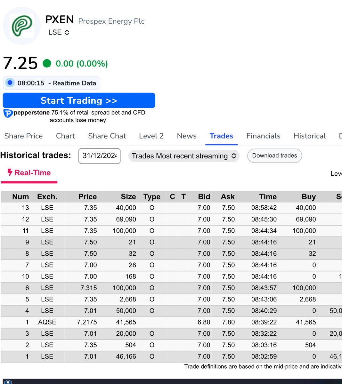Click size 504 in trade 2
Screen dimensions: 342x384
(x=130, y=345)
